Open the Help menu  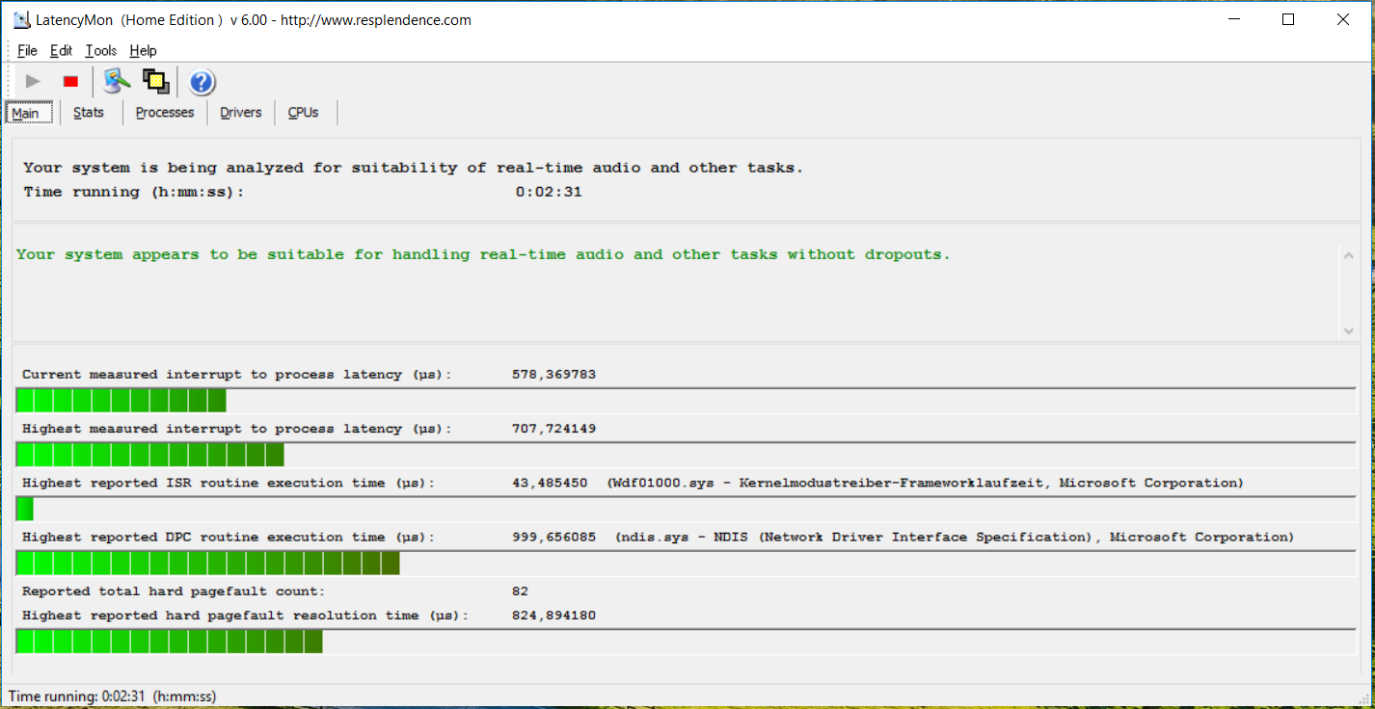click(143, 51)
